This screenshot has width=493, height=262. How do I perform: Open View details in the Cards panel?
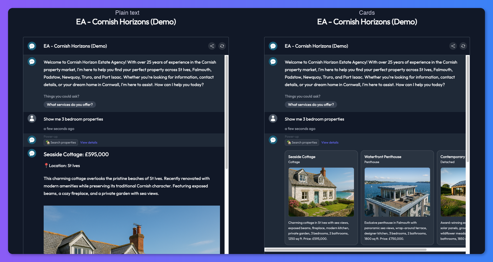(330, 142)
